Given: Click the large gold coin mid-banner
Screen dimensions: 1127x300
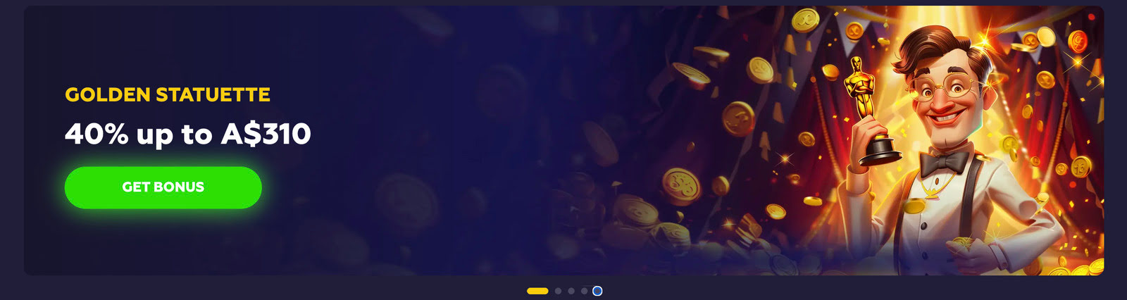Looking at the screenshot, I should tap(681, 183).
